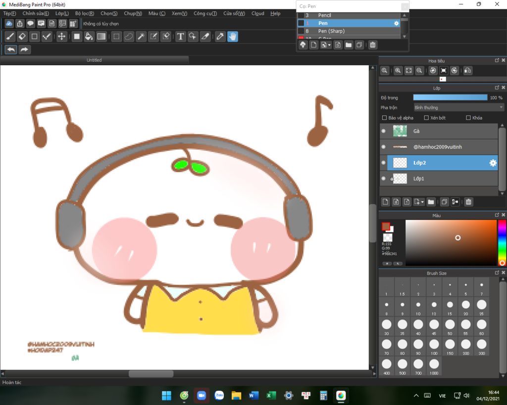Image resolution: width=507 pixels, height=405 pixels.
Task: Open the add brush dropdown
Action: [326, 45]
